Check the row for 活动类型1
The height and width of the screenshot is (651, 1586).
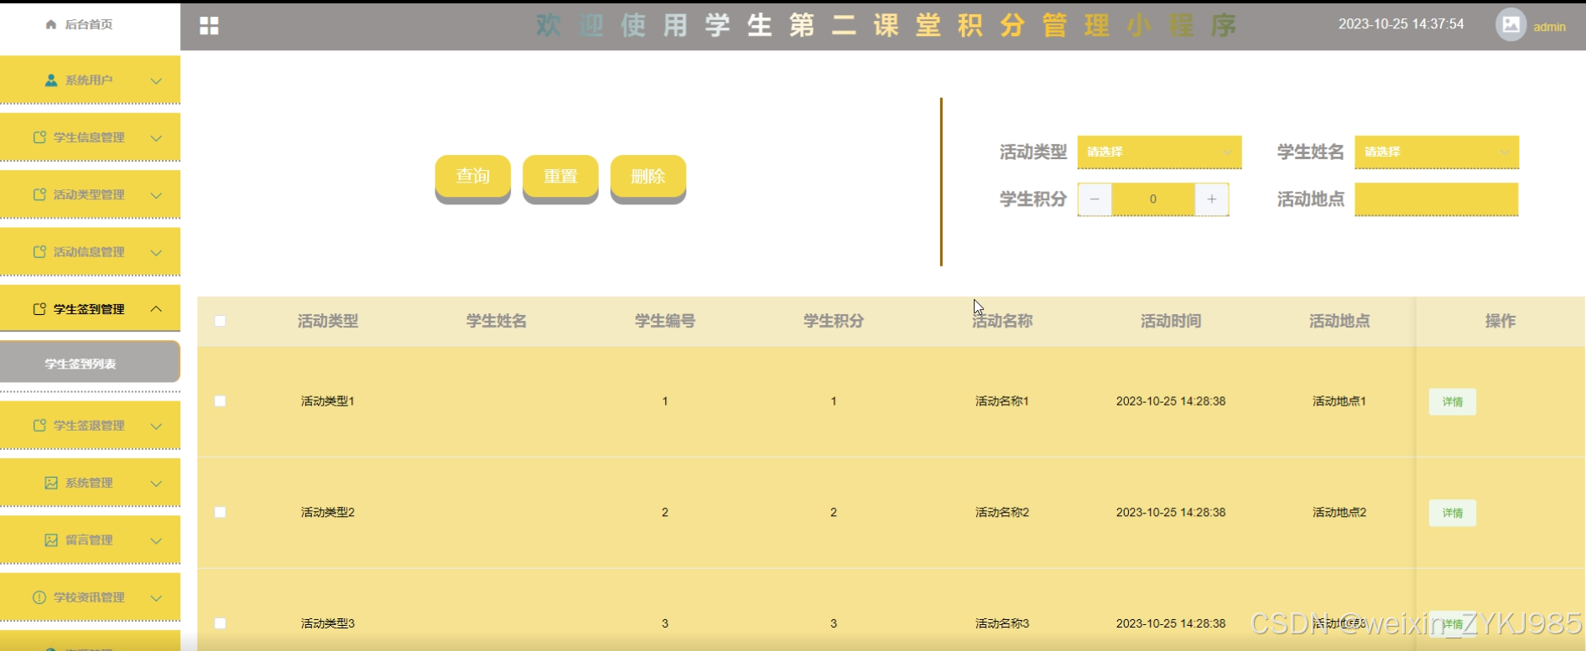tap(220, 401)
